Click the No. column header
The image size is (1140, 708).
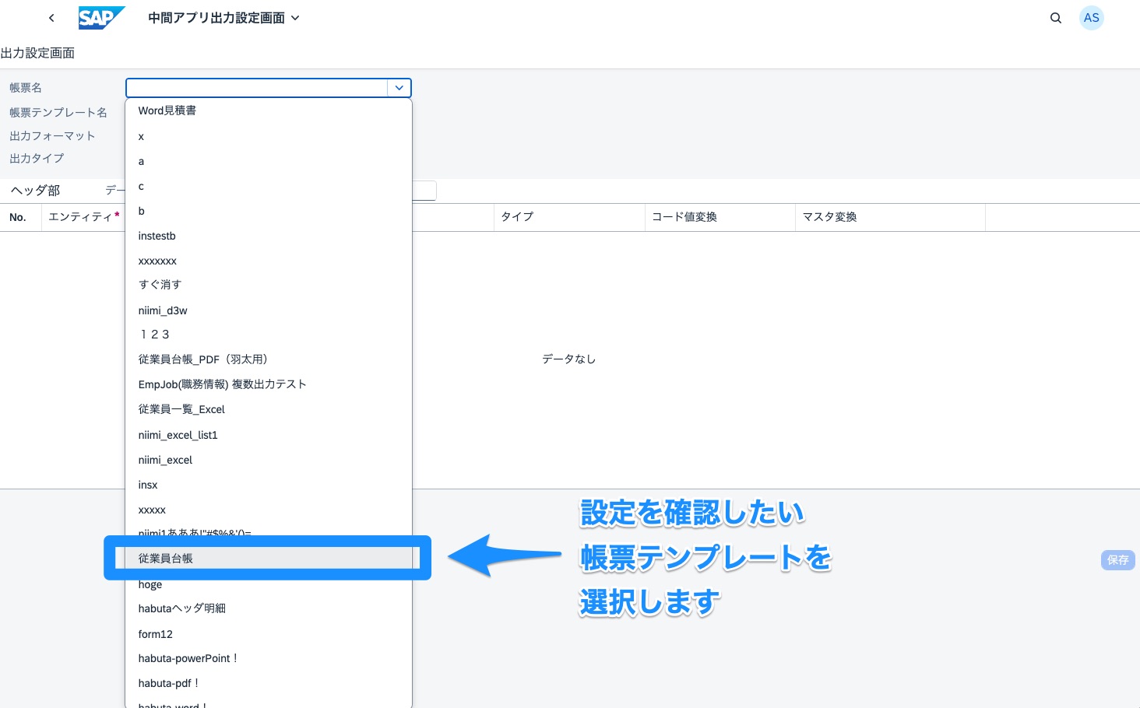(20, 217)
